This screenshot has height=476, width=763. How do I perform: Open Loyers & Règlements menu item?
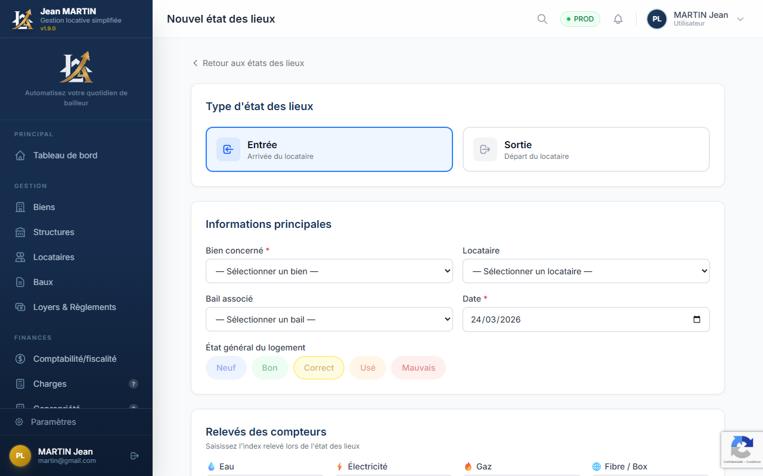tap(75, 307)
